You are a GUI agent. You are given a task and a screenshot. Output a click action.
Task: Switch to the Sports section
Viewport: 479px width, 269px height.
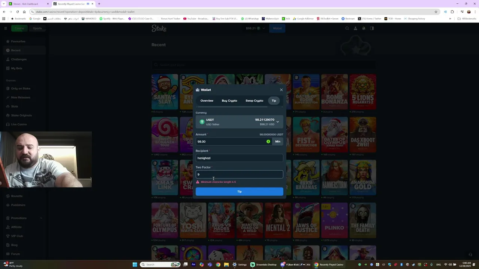point(37,28)
